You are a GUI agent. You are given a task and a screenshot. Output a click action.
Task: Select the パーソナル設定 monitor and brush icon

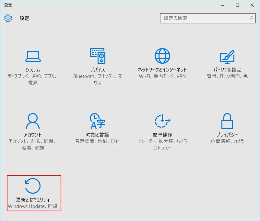click(x=227, y=56)
